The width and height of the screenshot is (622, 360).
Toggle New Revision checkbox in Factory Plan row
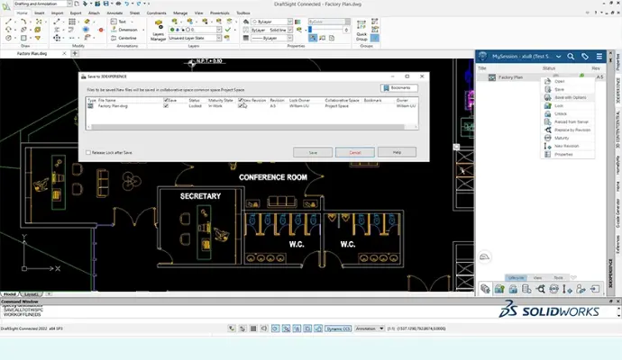pyautogui.click(x=241, y=106)
